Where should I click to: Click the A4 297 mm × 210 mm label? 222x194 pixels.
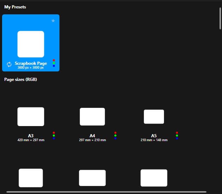pos(92,138)
